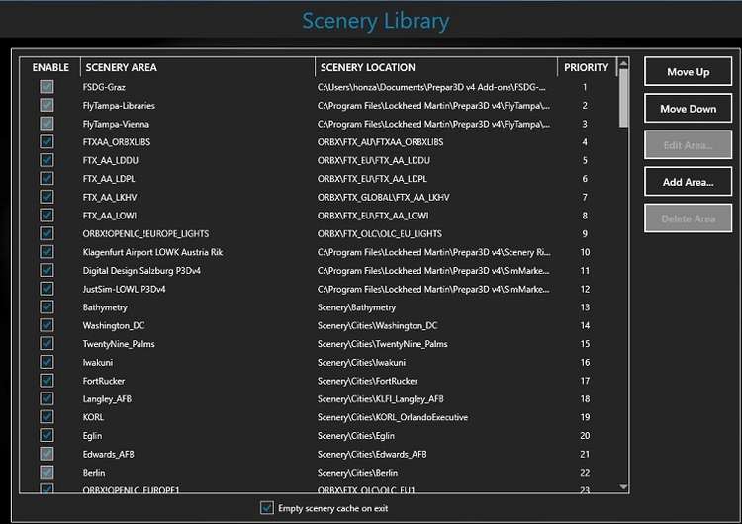The image size is (742, 524).
Task: Uncheck the FortRucker enable checkbox
Action: [46, 381]
